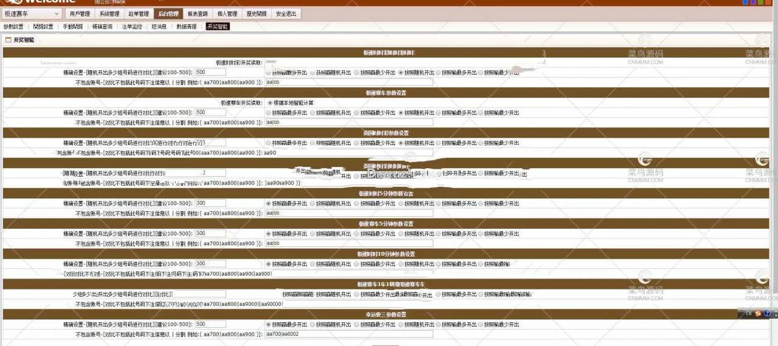Switch to the 参数设置 sub-tab
The height and width of the screenshot is (346, 778).
(x=13, y=27)
